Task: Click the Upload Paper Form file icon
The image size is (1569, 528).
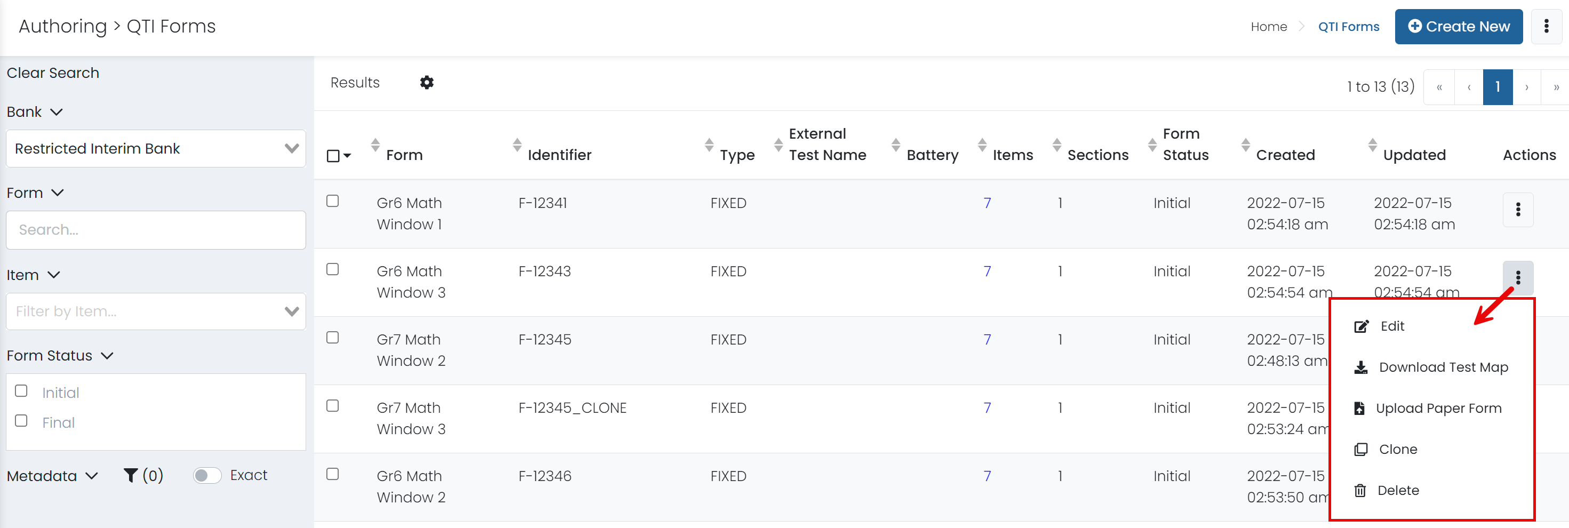Action: pos(1360,408)
